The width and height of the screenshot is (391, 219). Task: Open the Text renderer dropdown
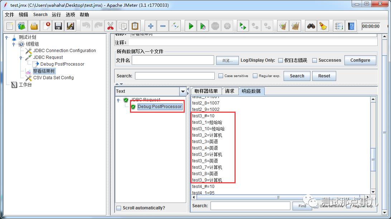[x=183, y=91]
